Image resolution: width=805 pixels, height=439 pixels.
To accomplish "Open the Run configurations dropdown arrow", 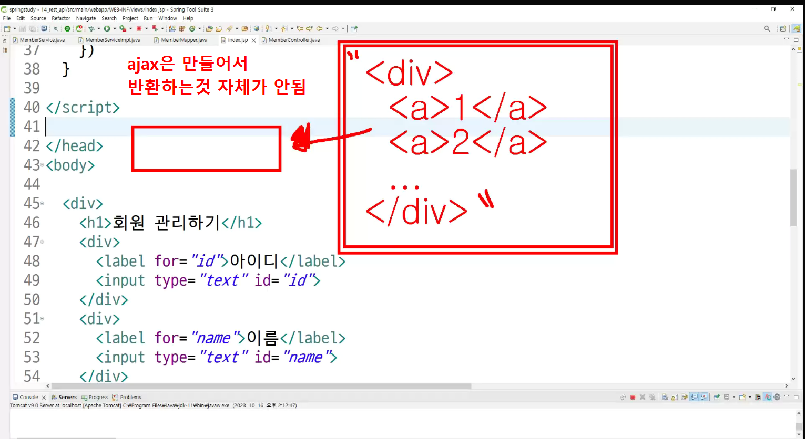I will [x=114, y=29].
